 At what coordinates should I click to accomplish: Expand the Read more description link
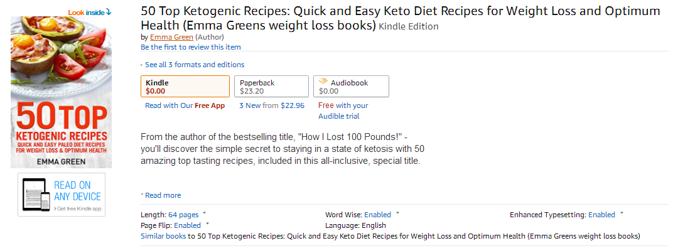click(x=161, y=195)
